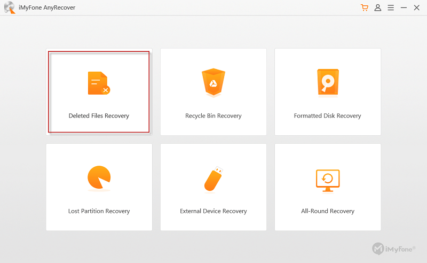The width and height of the screenshot is (427, 263).
Task: Choose the All-Round Recovery label
Action: pos(328,211)
